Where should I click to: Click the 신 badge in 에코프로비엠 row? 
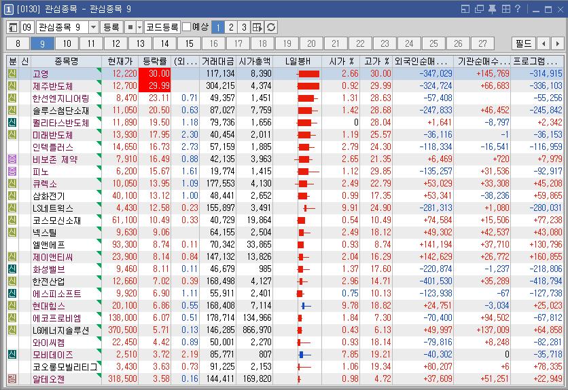(x=12, y=317)
